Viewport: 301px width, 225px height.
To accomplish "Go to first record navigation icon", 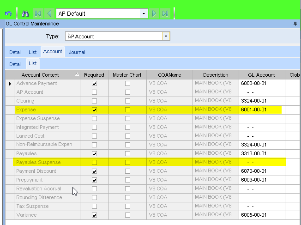I will coord(38,13).
